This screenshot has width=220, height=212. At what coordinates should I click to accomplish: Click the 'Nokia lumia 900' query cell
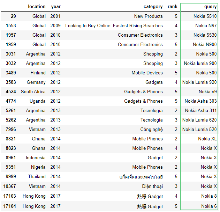[200, 63]
